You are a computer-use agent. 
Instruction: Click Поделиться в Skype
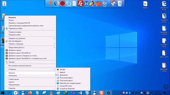pyautogui.click(x=30, y=28)
